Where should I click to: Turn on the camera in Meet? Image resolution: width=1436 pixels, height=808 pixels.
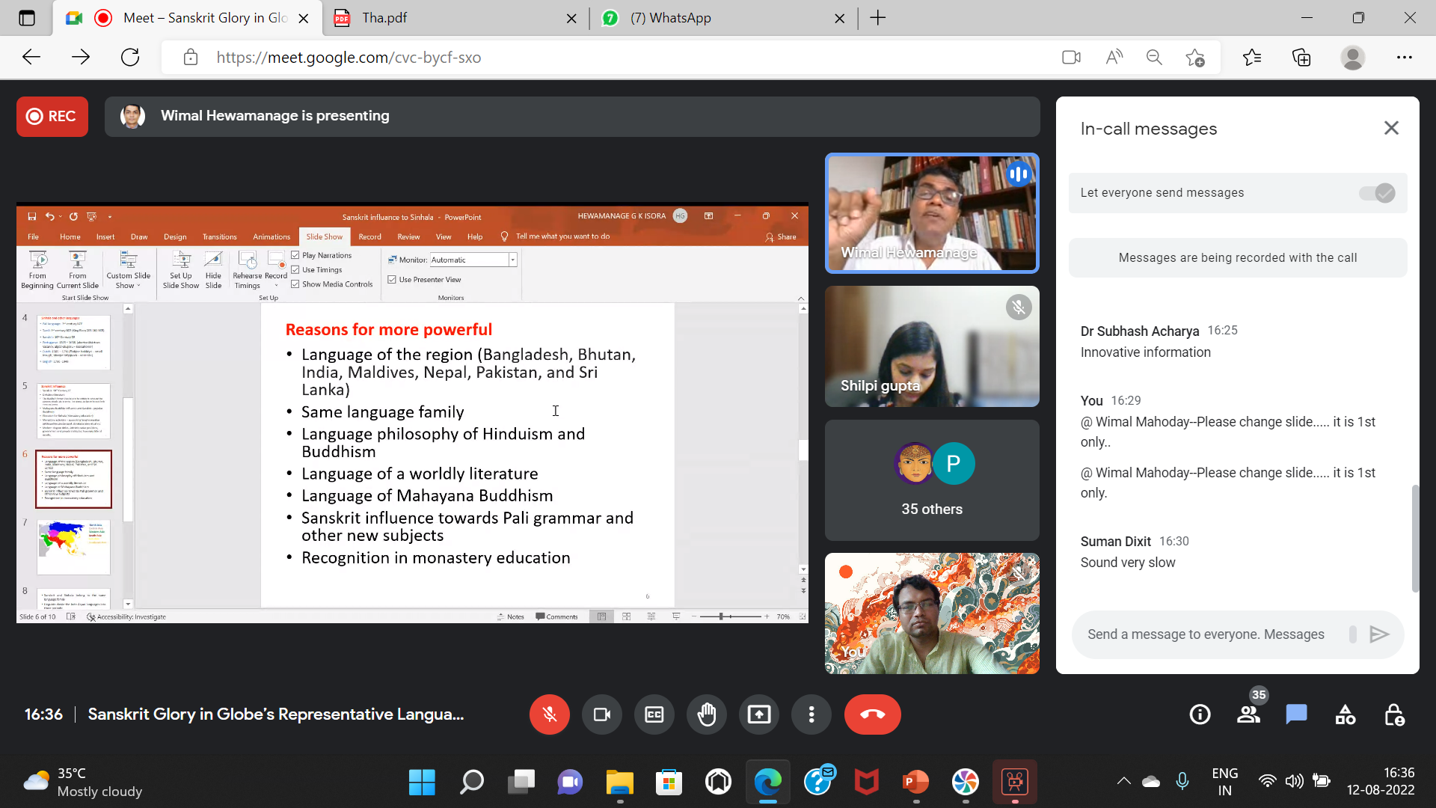point(601,714)
